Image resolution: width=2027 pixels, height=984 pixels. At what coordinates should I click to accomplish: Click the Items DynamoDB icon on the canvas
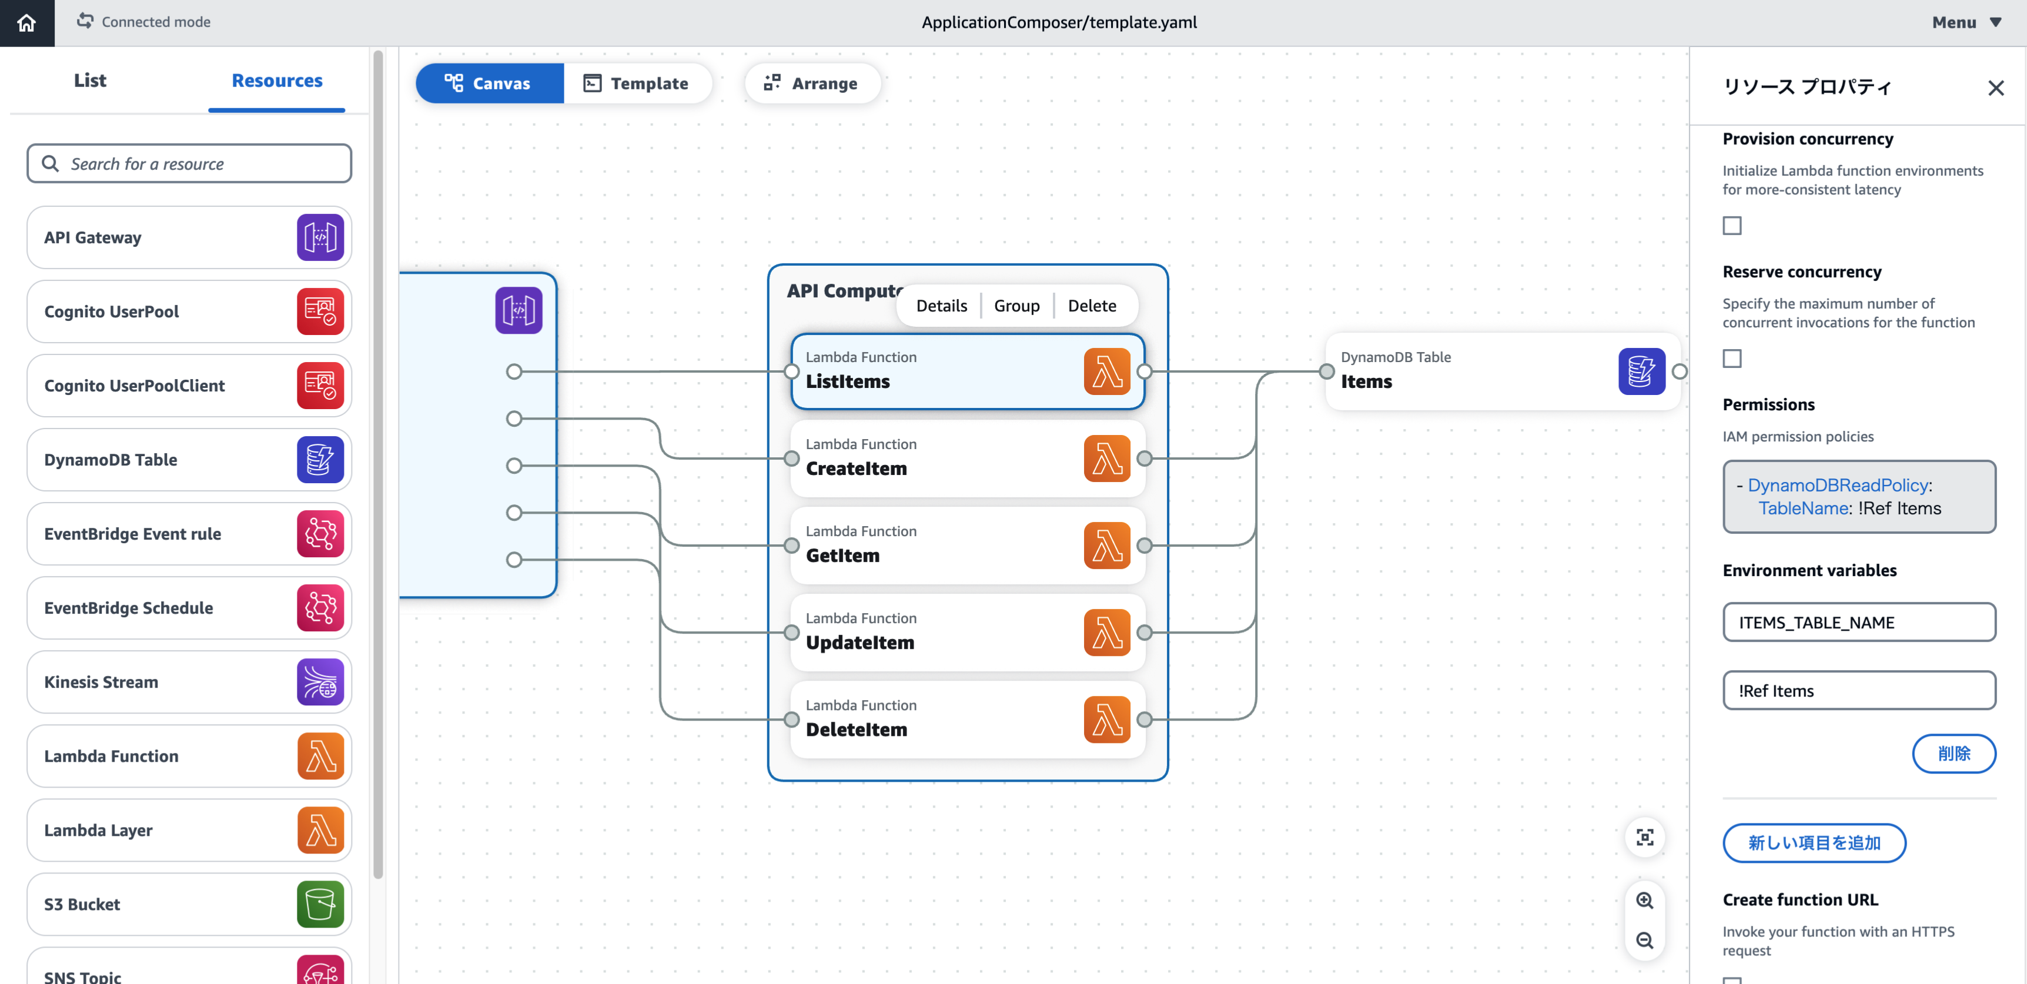1641,371
